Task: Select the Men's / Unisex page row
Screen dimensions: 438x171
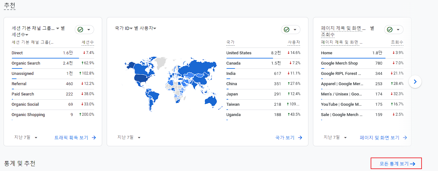Action: pos(362,94)
